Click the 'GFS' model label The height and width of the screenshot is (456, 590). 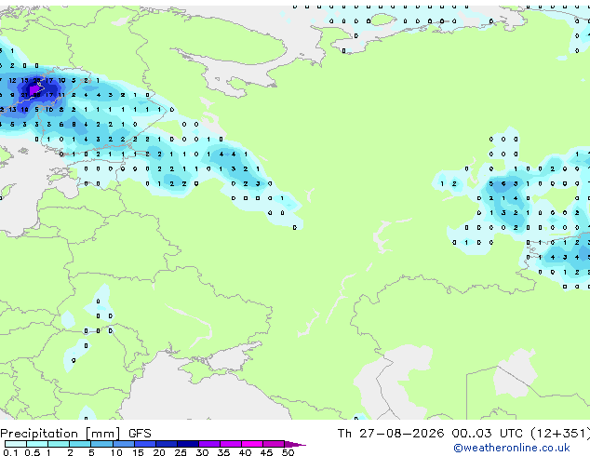(x=140, y=434)
